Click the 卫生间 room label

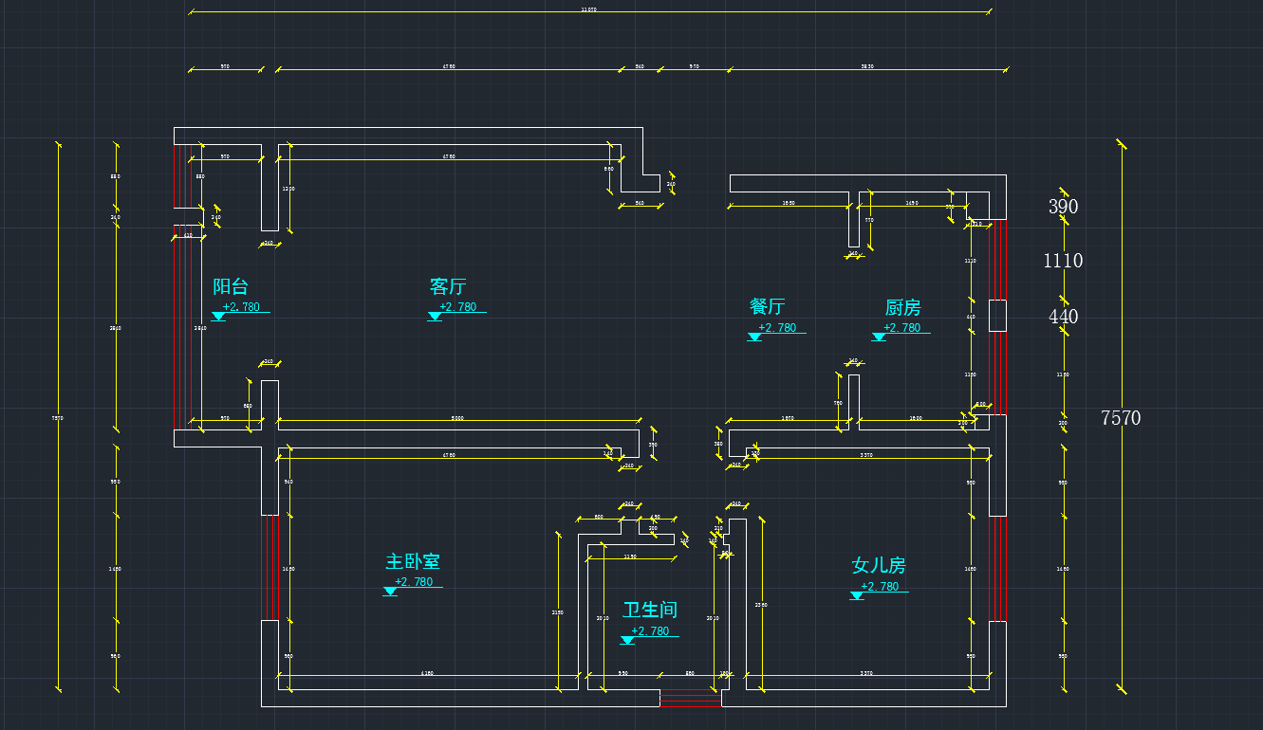(x=650, y=610)
